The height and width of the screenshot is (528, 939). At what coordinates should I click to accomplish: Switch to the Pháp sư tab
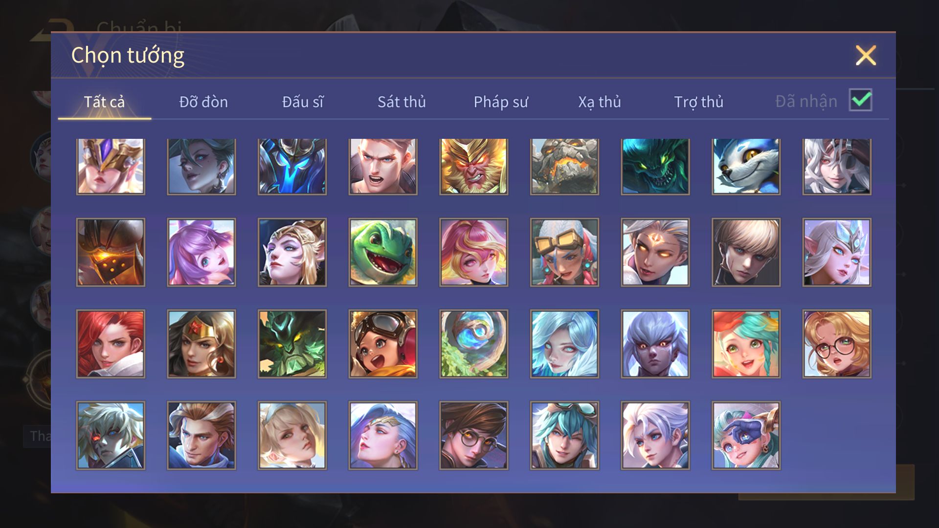pyautogui.click(x=501, y=102)
